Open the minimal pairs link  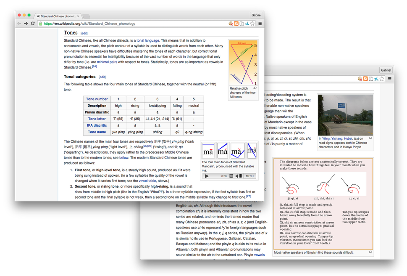107,62
